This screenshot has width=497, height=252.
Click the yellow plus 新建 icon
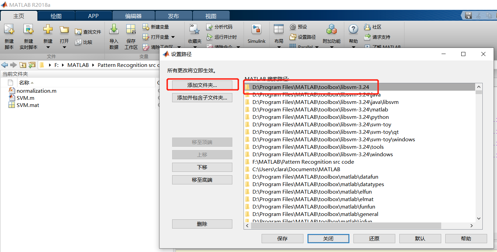coord(48,29)
